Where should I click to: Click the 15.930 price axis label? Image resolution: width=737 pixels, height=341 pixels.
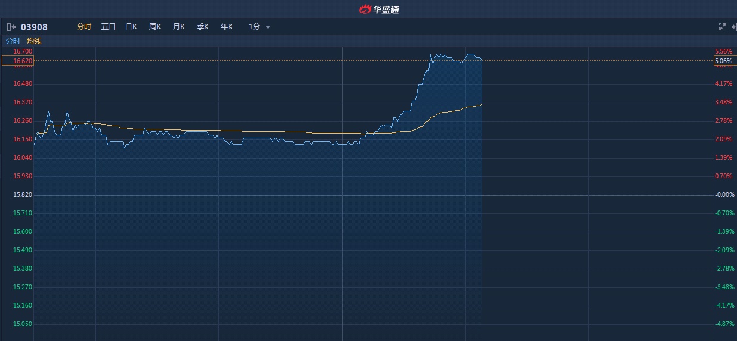pos(23,176)
